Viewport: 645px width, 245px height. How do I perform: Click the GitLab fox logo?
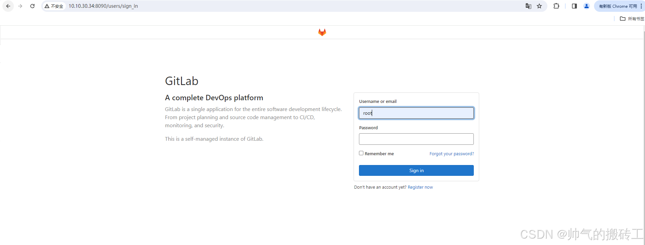[322, 32]
